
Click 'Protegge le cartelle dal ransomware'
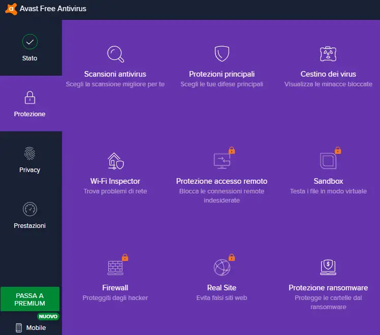pos(328,303)
